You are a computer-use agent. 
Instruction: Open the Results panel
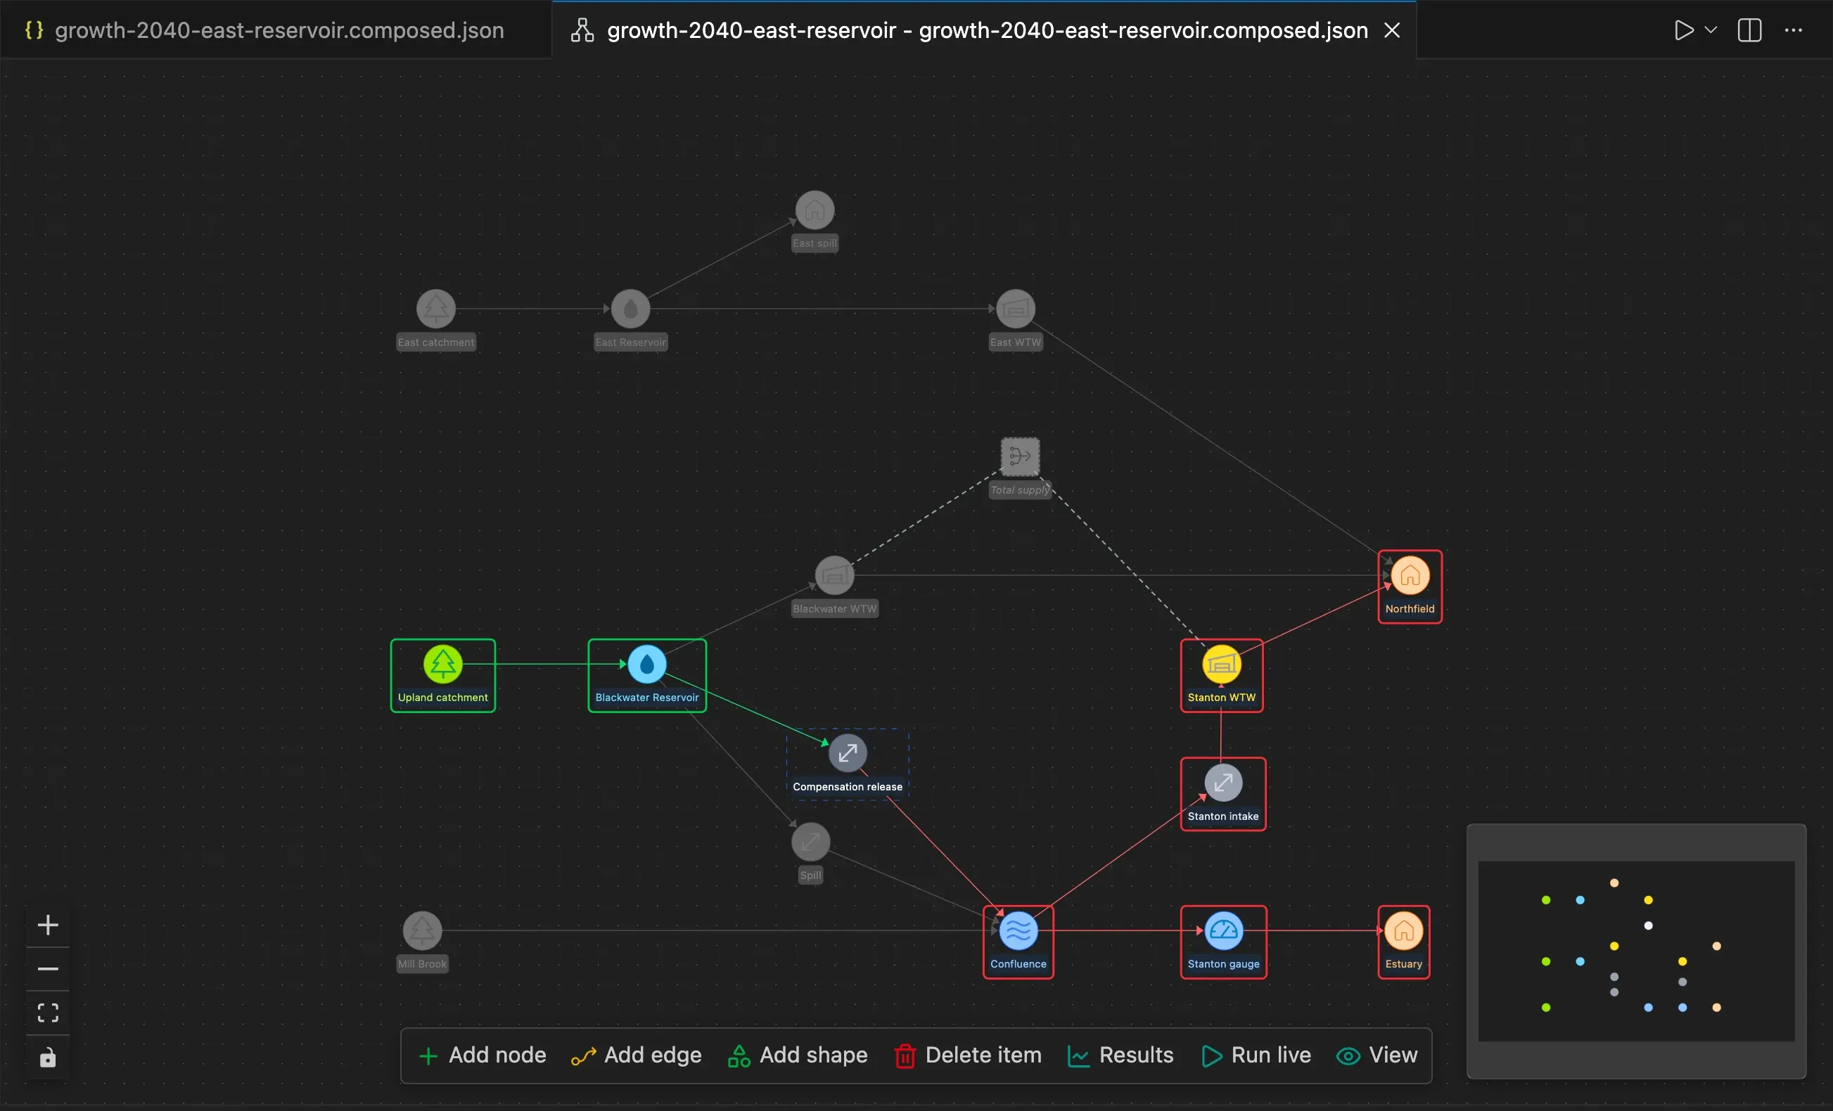[x=1120, y=1055]
